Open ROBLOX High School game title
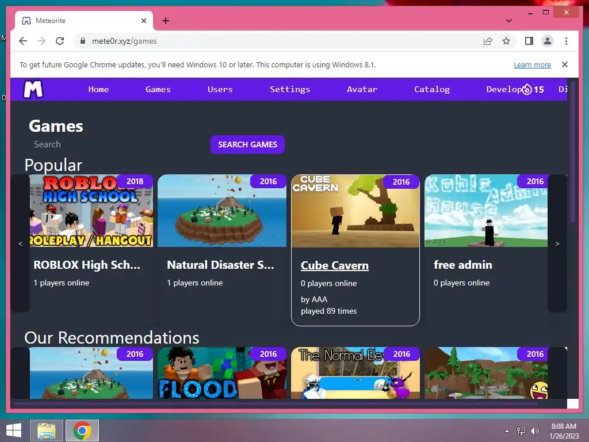 click(x=87, y=265)
